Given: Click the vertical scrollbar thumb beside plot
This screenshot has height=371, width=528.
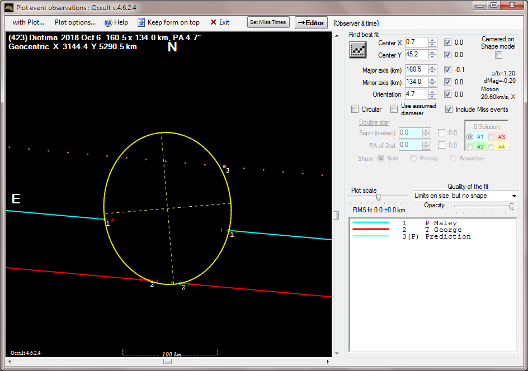Looking at the screenshot, I should click(336, 215).
